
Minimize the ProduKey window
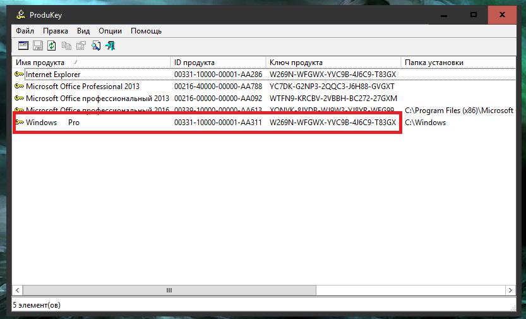pyautogui.click(x=444, y=15)
